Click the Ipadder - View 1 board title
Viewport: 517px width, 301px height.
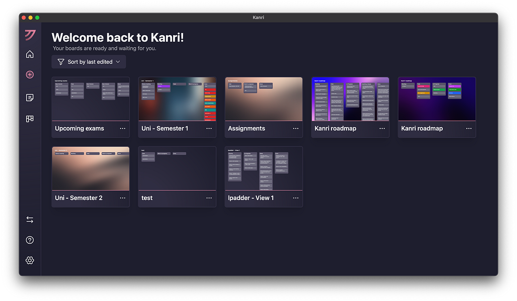click(x=251, y=198)
